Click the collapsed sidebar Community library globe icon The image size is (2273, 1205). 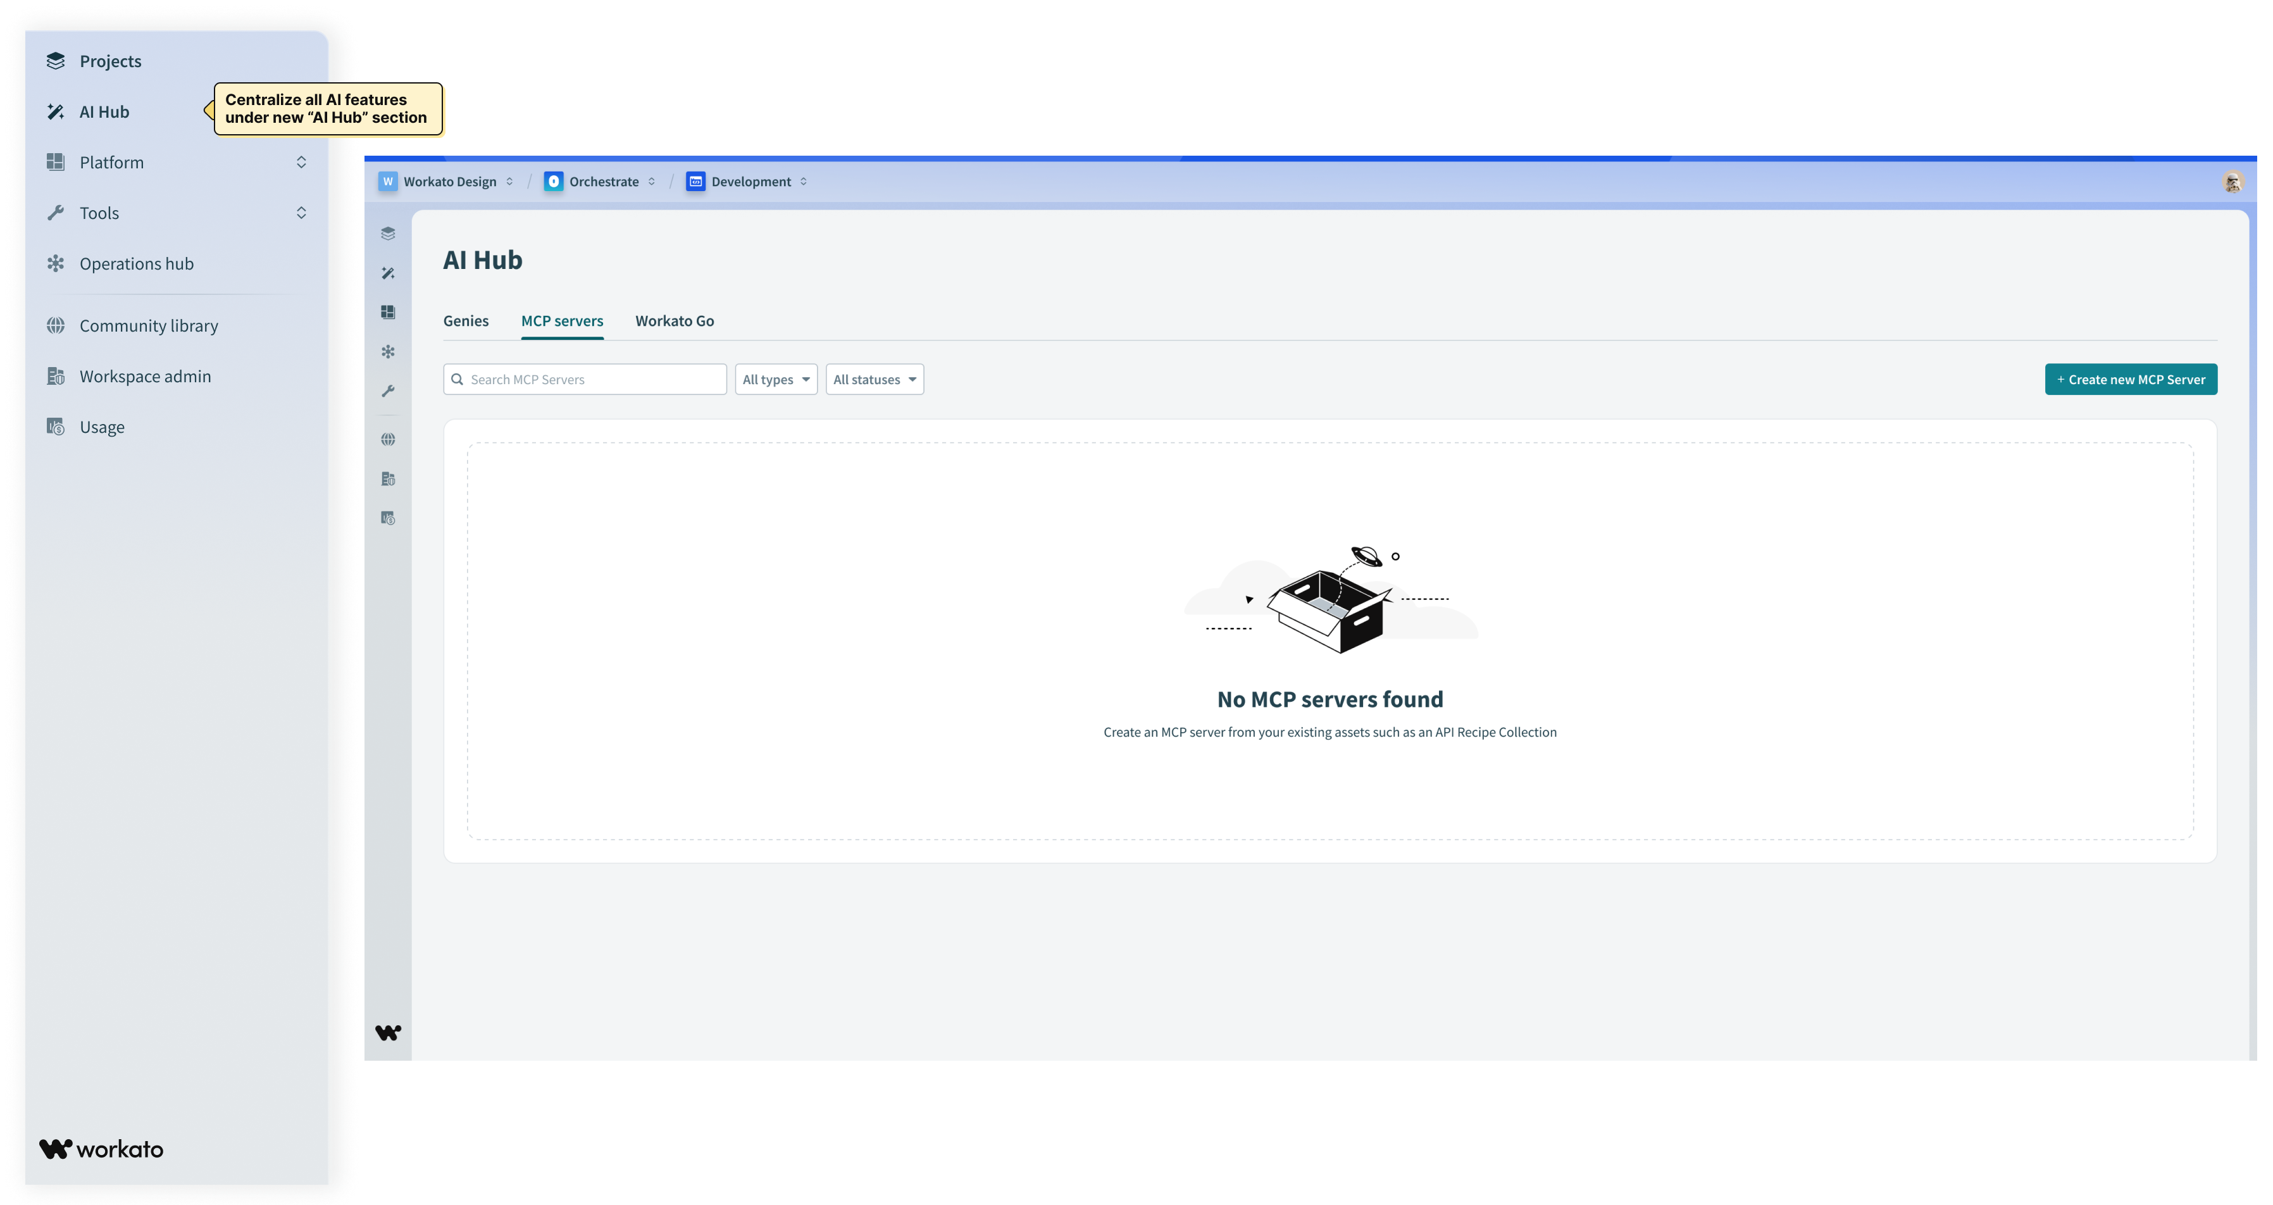point(389,440)
